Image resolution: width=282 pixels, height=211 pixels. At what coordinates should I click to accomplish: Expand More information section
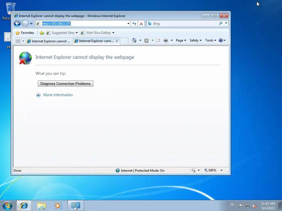click(38, 95)
